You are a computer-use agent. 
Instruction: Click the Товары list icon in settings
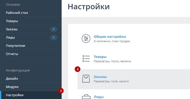tap(86, 59)
